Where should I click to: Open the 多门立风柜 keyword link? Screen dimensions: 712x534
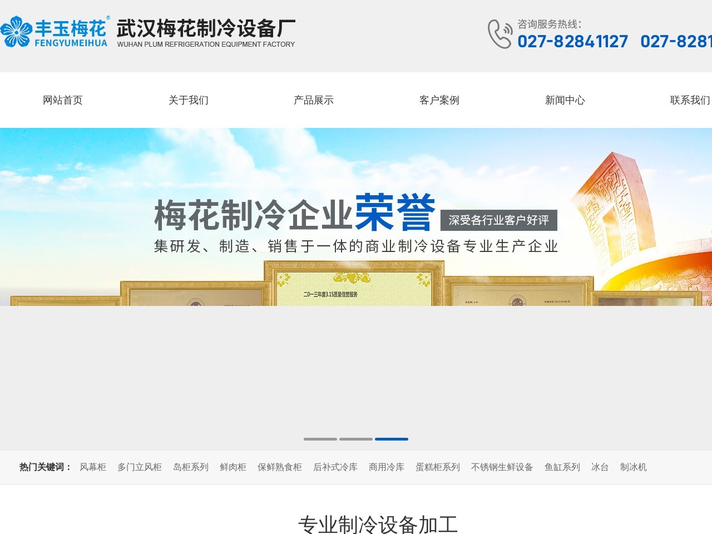tap(140, 467)
